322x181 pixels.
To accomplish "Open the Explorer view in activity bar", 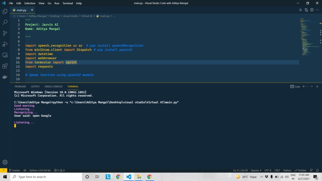I will (x=5, y=11).
